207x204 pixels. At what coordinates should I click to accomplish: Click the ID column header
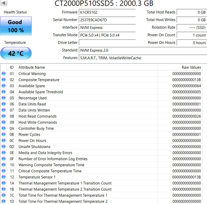click(12, 67)
